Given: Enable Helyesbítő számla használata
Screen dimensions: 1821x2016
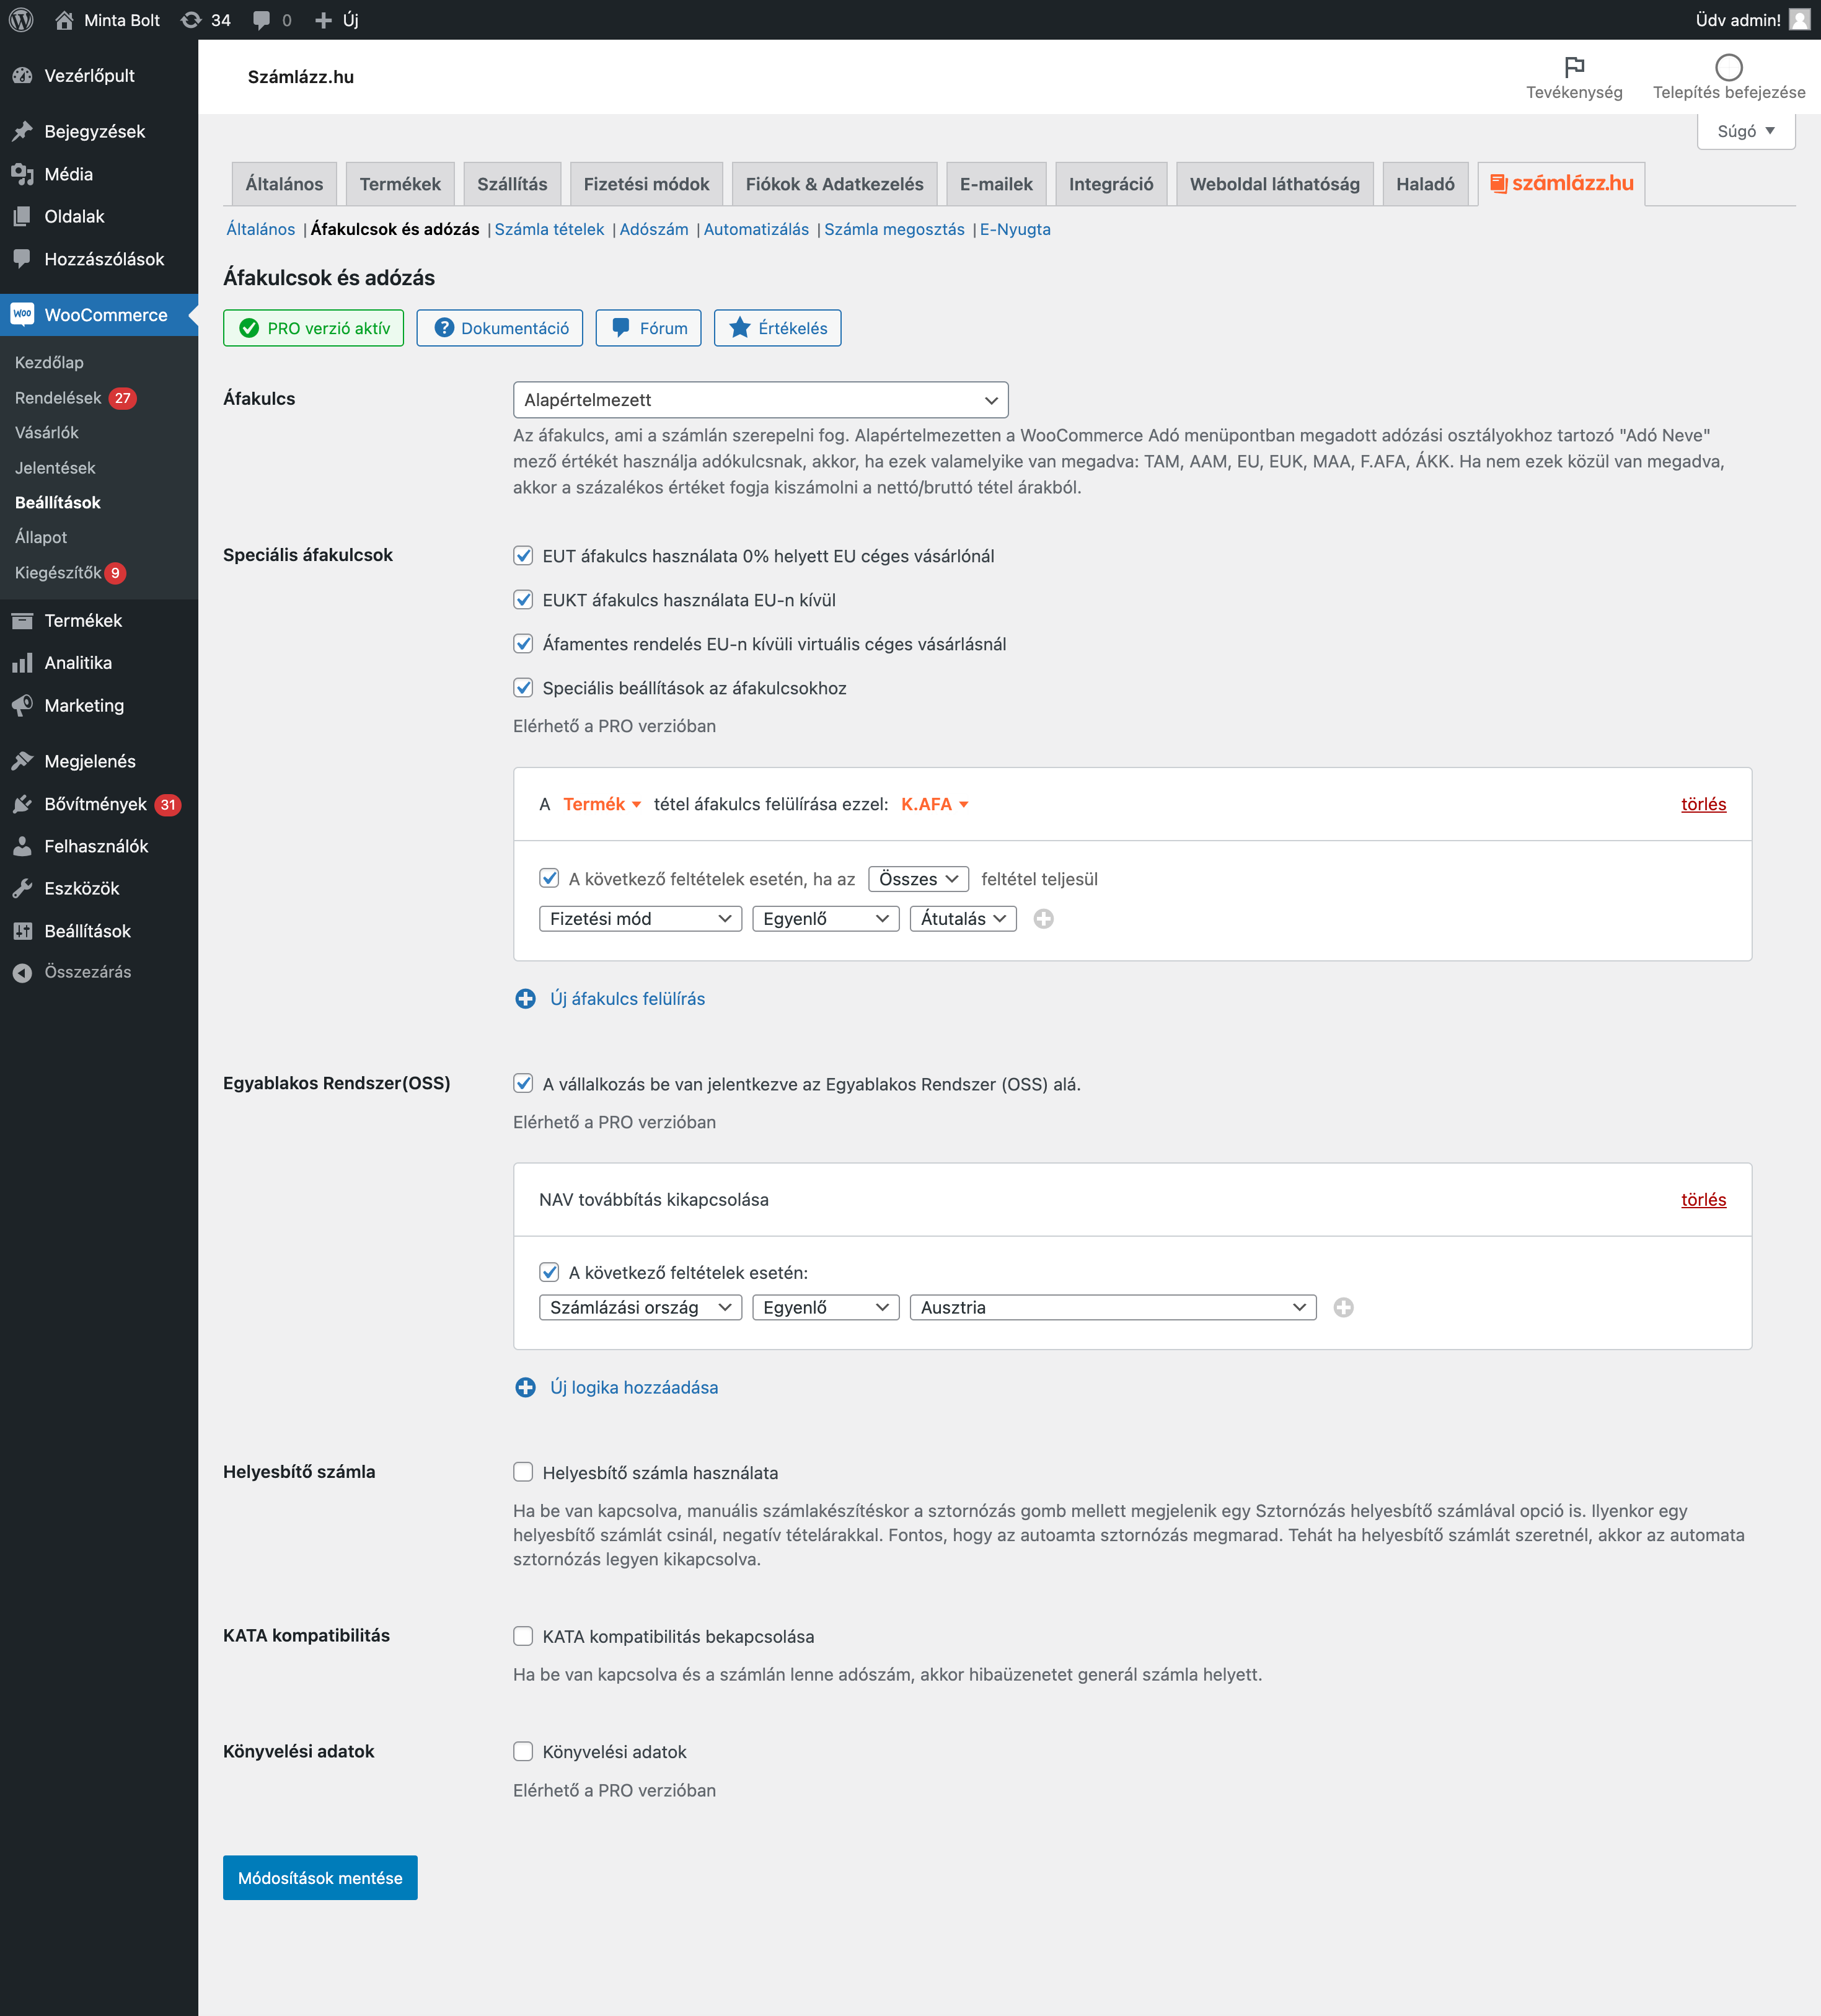Looking at the screenshot, I should (x=523, y=1473).
